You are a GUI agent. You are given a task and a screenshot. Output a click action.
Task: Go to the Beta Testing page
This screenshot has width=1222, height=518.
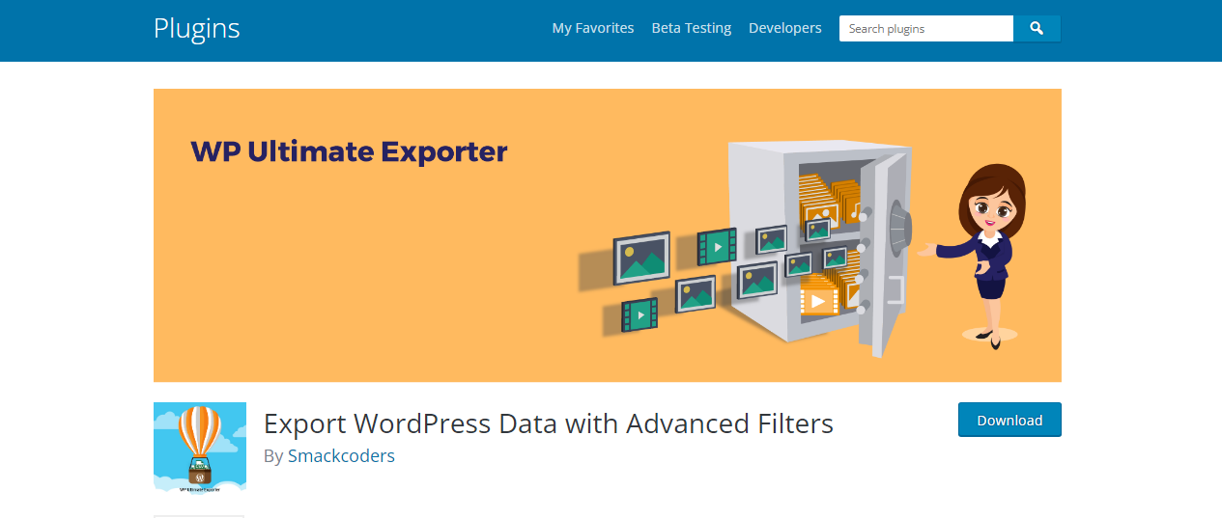692,28
